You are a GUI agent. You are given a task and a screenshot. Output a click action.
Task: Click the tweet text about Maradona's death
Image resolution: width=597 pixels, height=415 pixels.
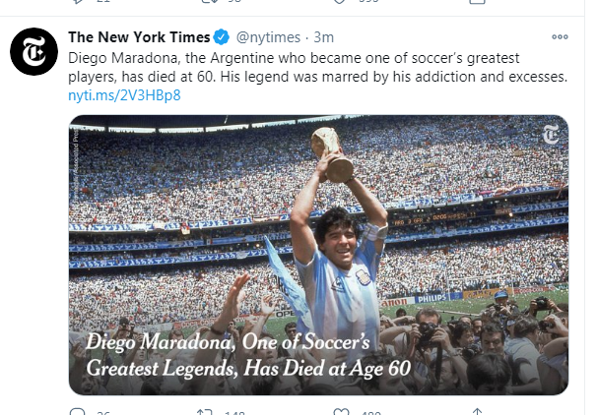317,67
